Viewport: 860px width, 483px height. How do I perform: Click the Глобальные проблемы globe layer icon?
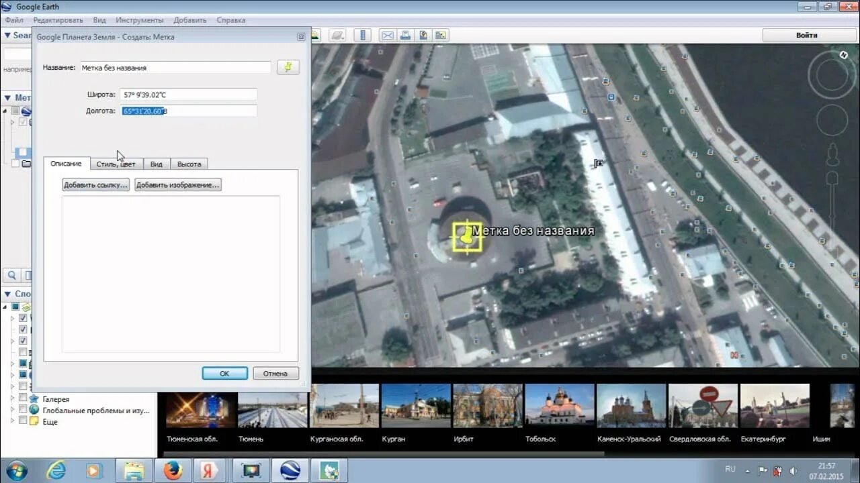coord(34,410)
